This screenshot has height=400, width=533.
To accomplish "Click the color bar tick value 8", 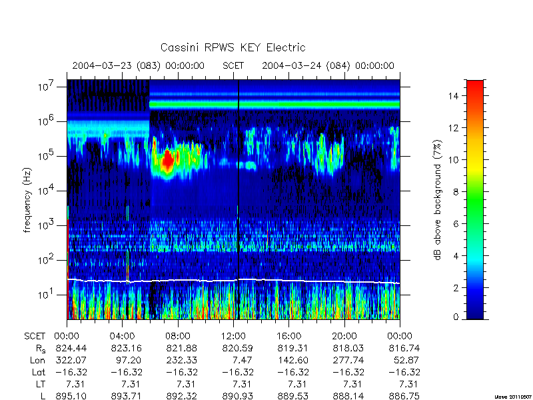I will pos(456,192).
